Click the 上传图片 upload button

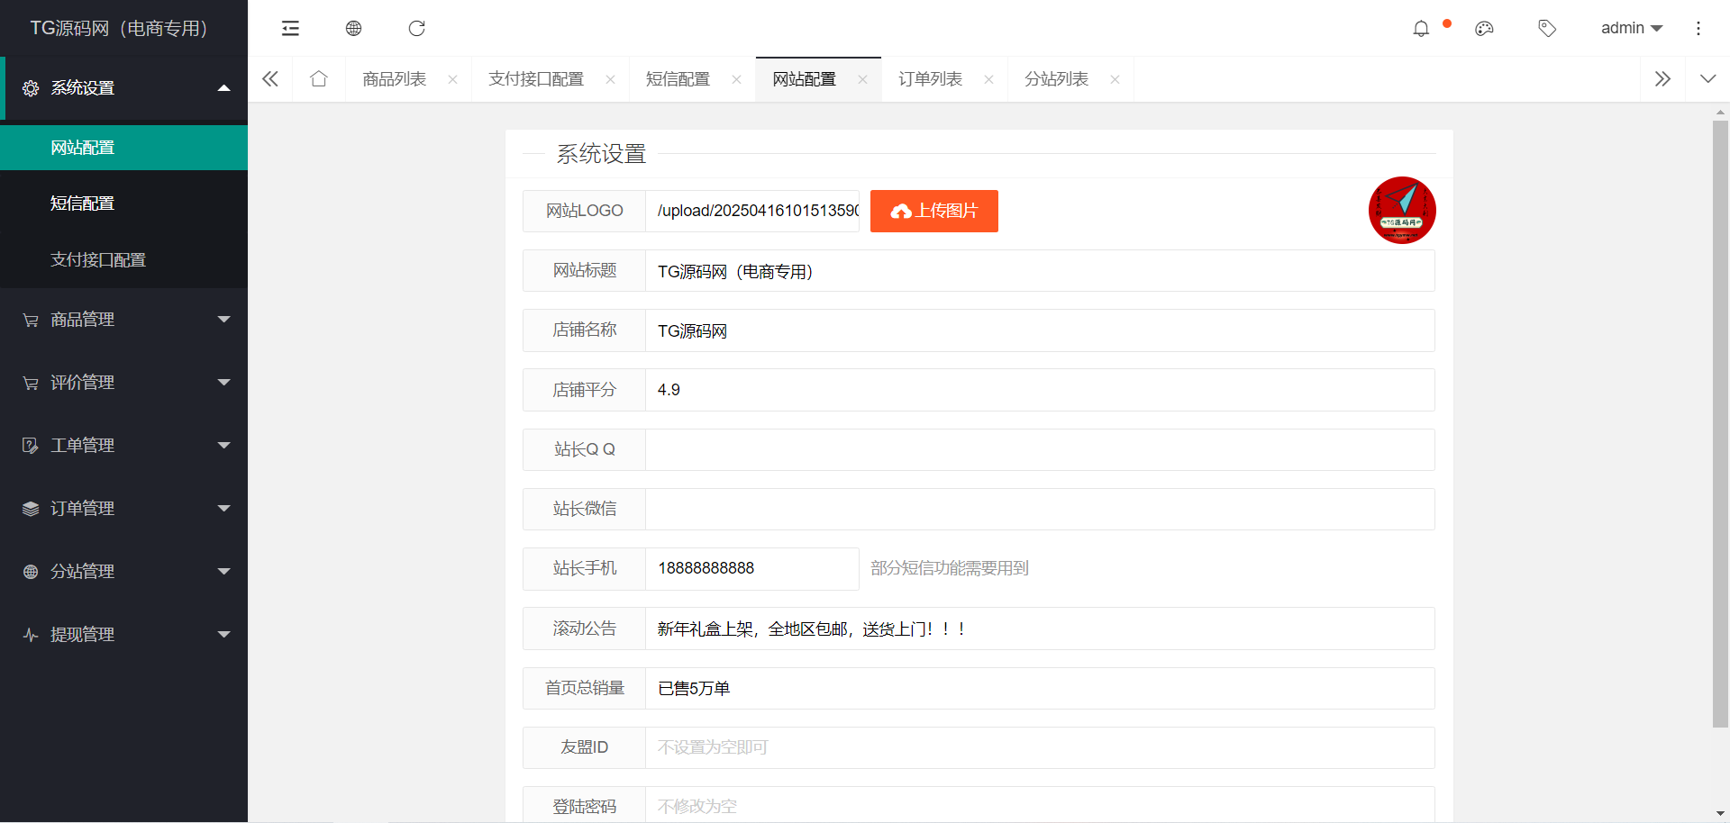[x=933, y=211]
